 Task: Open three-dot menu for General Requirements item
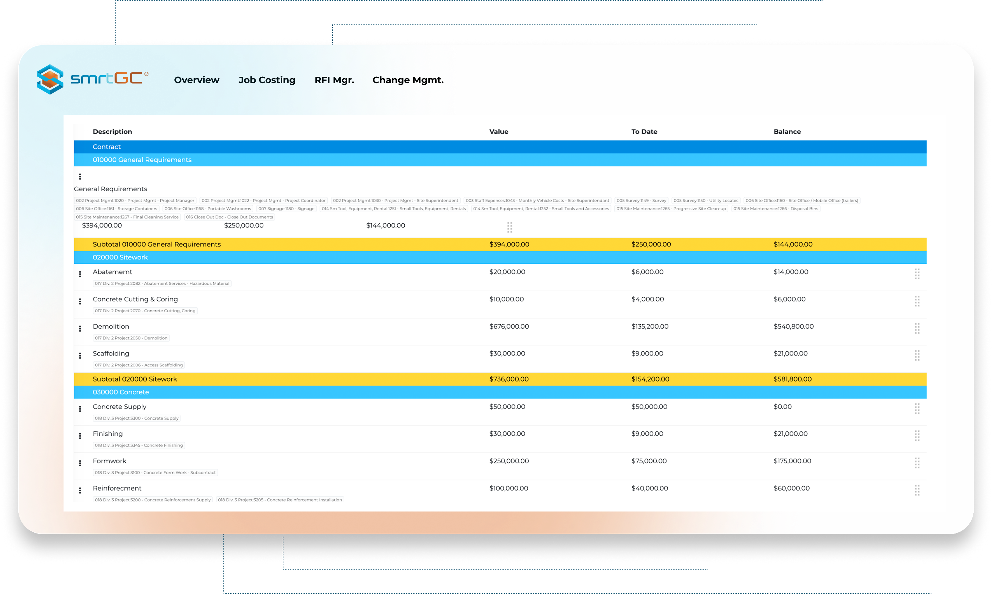[80, 177]
